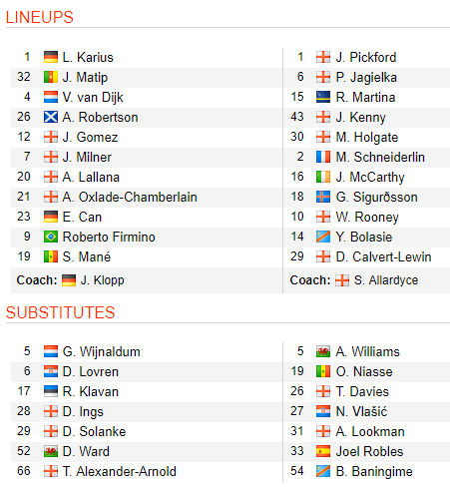The height and width of the screenshot is (491, 450).
Task: Click the German flag beside L. Karius
Action: tap(51, 57)
